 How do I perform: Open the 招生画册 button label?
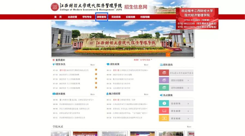tap(176, 111)
